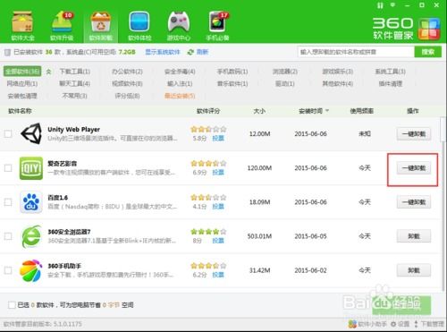
Task: Click 投票 link for 360安全浏览器7
Action: click(x=218, y=241)
